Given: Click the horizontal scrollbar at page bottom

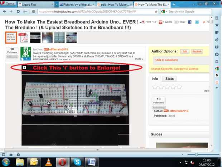Looking at the screenshot, I should (97, 150).
